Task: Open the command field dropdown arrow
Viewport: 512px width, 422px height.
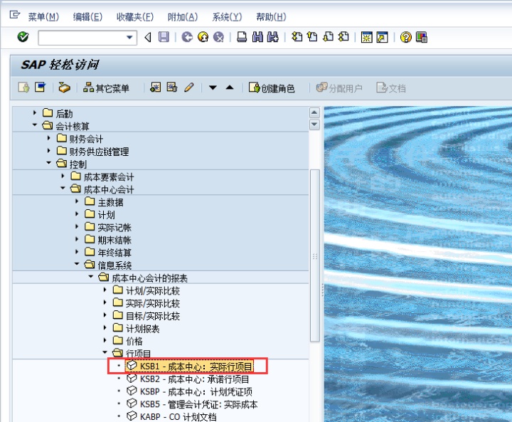Action: click(x=129, y=37)
